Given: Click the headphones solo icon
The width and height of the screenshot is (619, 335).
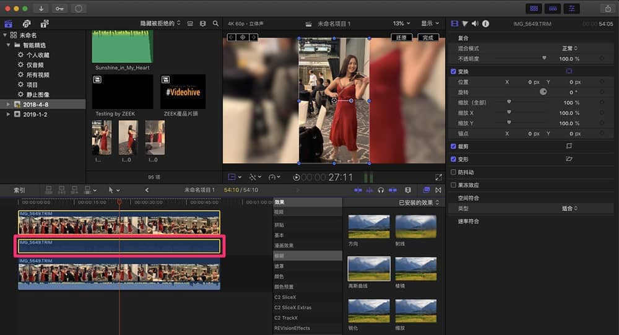Looking at the screenshot, I should point(381,190).
